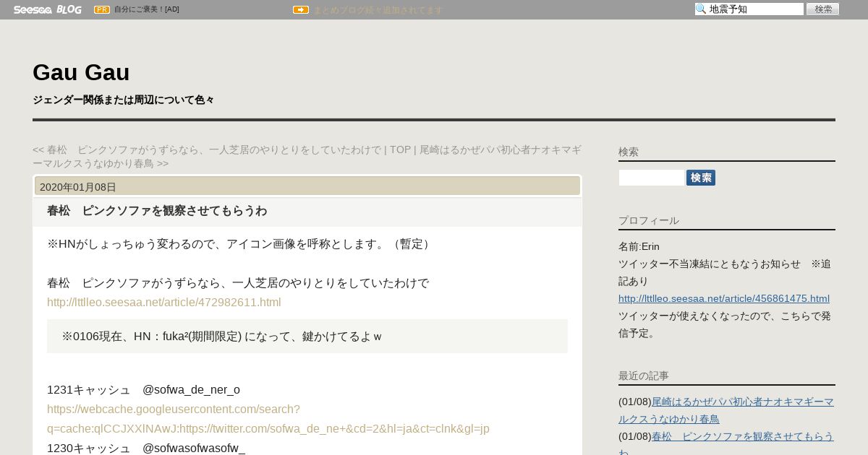Select the note ※0106現在、HN：fuka² line

pyautogui.click(x=221, y=337)
